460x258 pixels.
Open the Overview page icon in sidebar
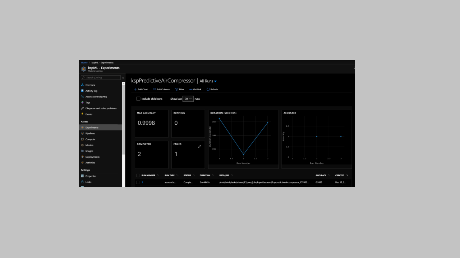click(x=82, y=85)
